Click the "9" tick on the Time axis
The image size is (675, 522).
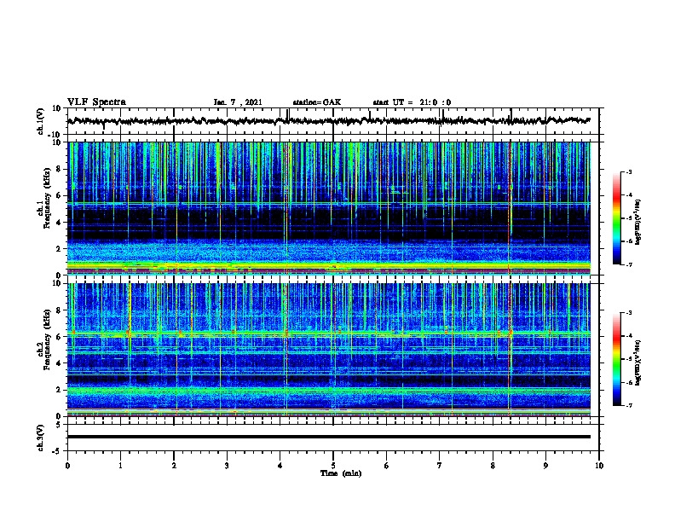pyautogui.click(x=545, y=466)
